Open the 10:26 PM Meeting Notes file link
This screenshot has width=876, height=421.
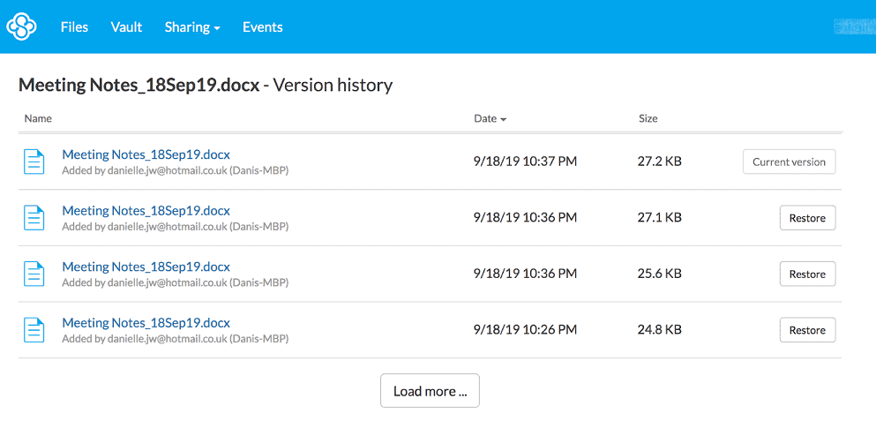click(146, 323)
